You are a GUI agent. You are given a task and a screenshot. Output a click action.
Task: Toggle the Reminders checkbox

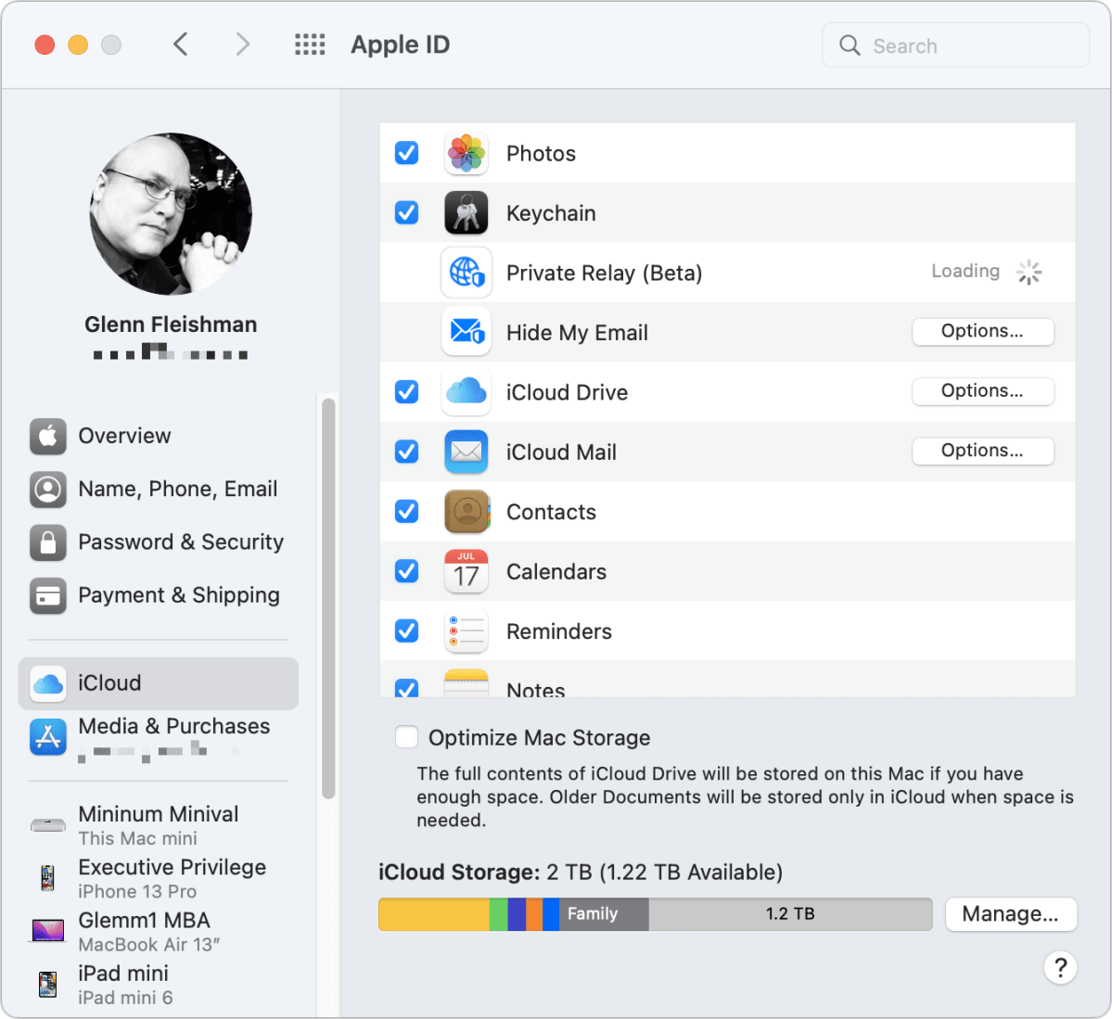[x=406, y=631]
